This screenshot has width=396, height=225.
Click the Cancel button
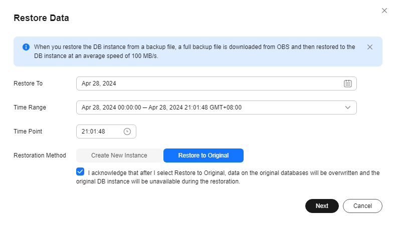pos(362,206)
